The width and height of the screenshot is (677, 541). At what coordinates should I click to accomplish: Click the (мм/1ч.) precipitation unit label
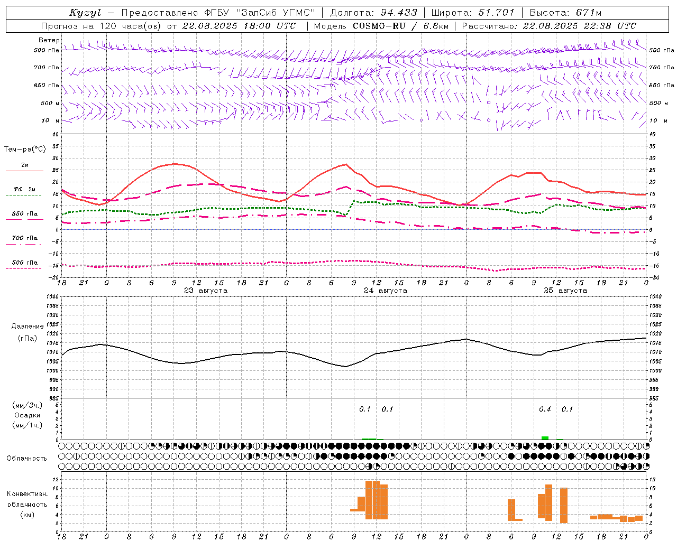(x=28, y=425)
